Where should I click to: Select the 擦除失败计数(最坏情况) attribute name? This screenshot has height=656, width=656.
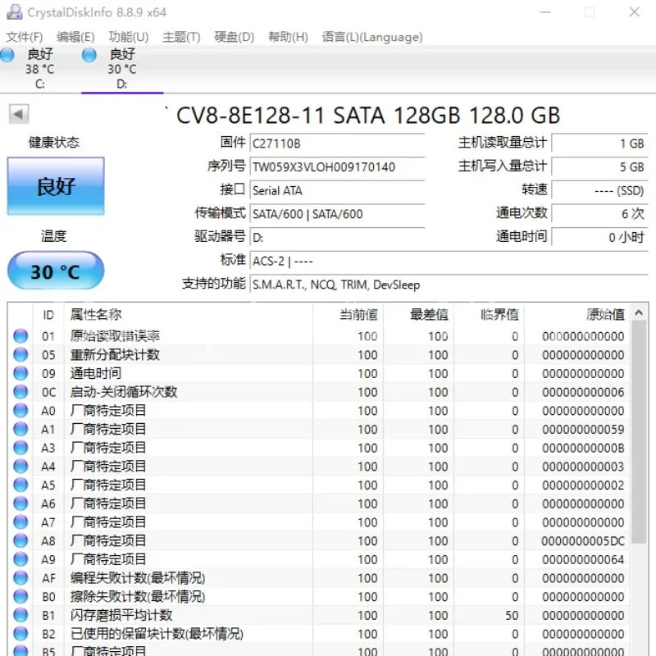138,597
